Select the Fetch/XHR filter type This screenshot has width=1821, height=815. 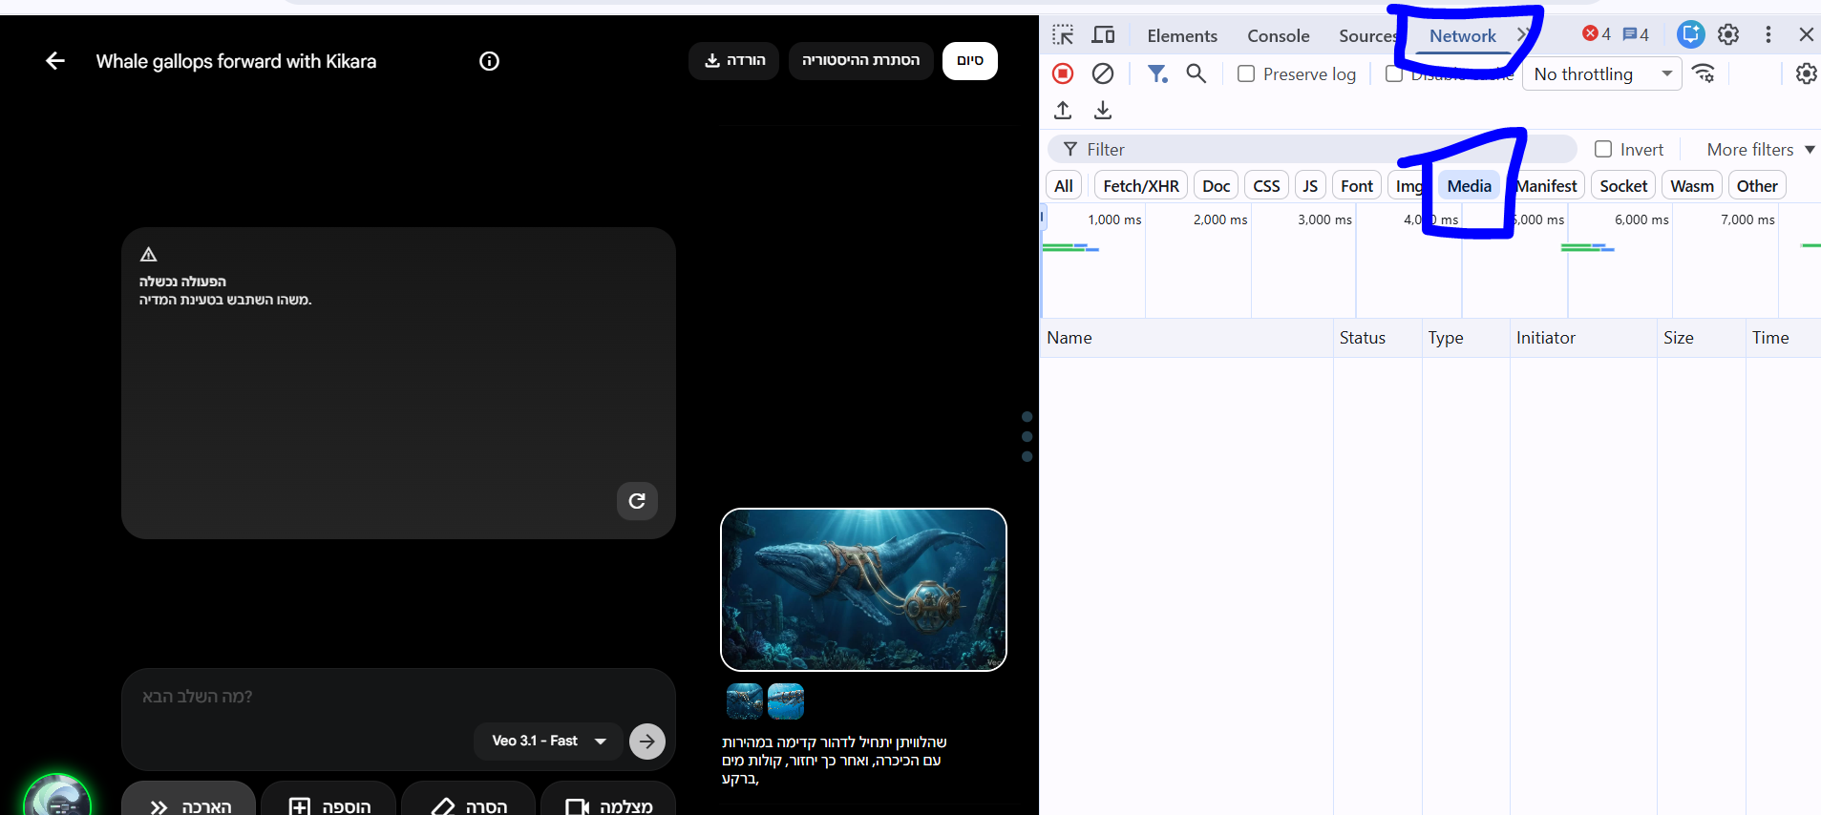click(x=1140, y=185)
